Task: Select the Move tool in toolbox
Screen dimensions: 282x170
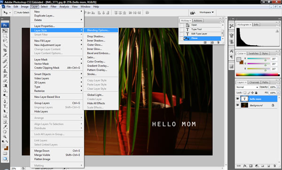Action: click(x=5, y=31)
